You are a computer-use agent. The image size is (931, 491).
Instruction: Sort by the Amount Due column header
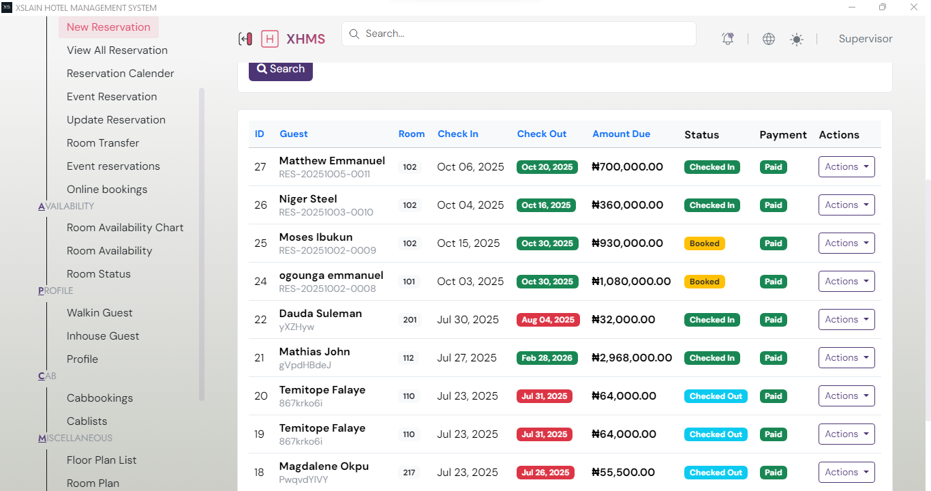621,134
